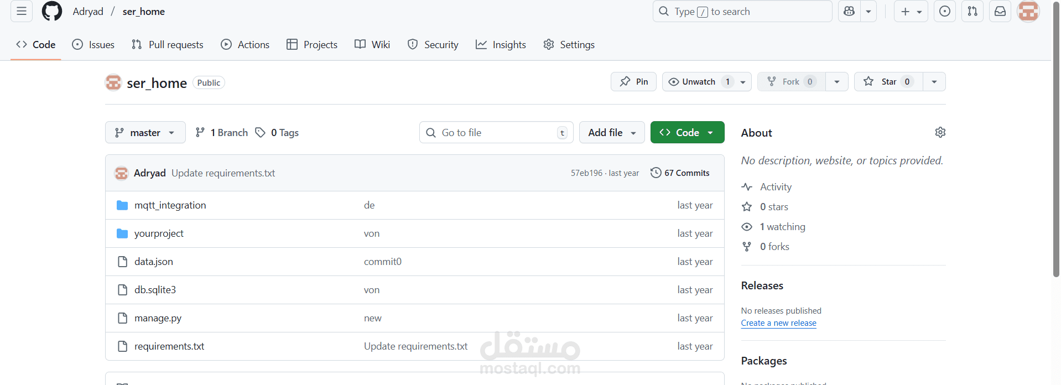The width and height of the screenshot is (1061, 385).
Task: Click the mqtt_integration folder icon
Action: pyautogui.click(x=122, y=205)
